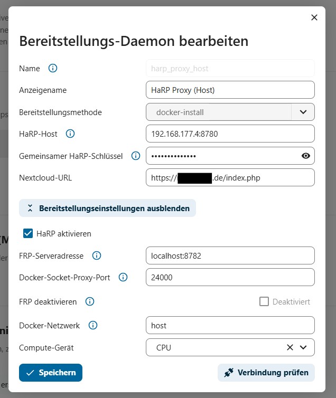Image resolution: width=336 pixels, height=398 pixels.
Task: Collapse Bereitstellungseinstellungen ausblenden section
Action: (x=107, y=208)
